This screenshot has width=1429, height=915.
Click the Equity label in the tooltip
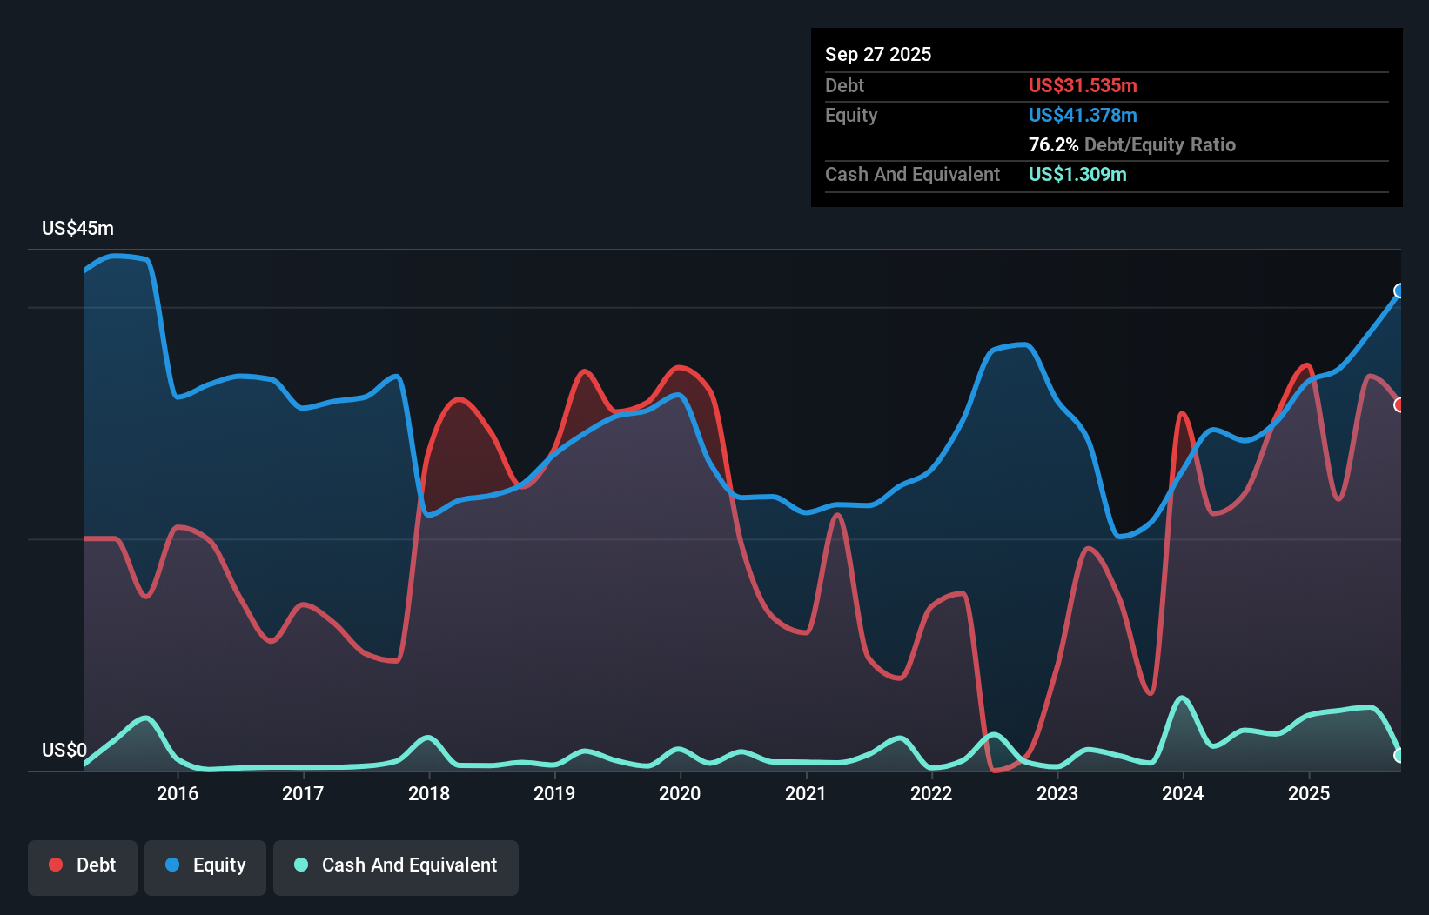click(851, 115)
